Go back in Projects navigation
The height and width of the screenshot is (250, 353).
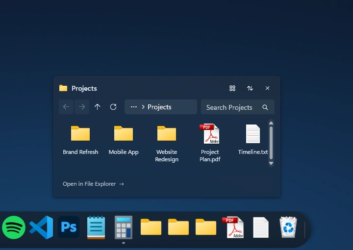point(66,107)
